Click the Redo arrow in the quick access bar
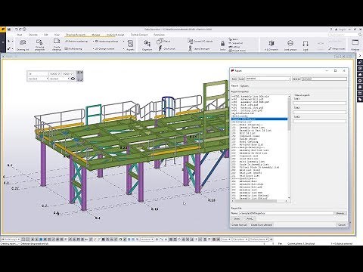The width and height of the screenshot is (363, 272). [x=20, y=29]
